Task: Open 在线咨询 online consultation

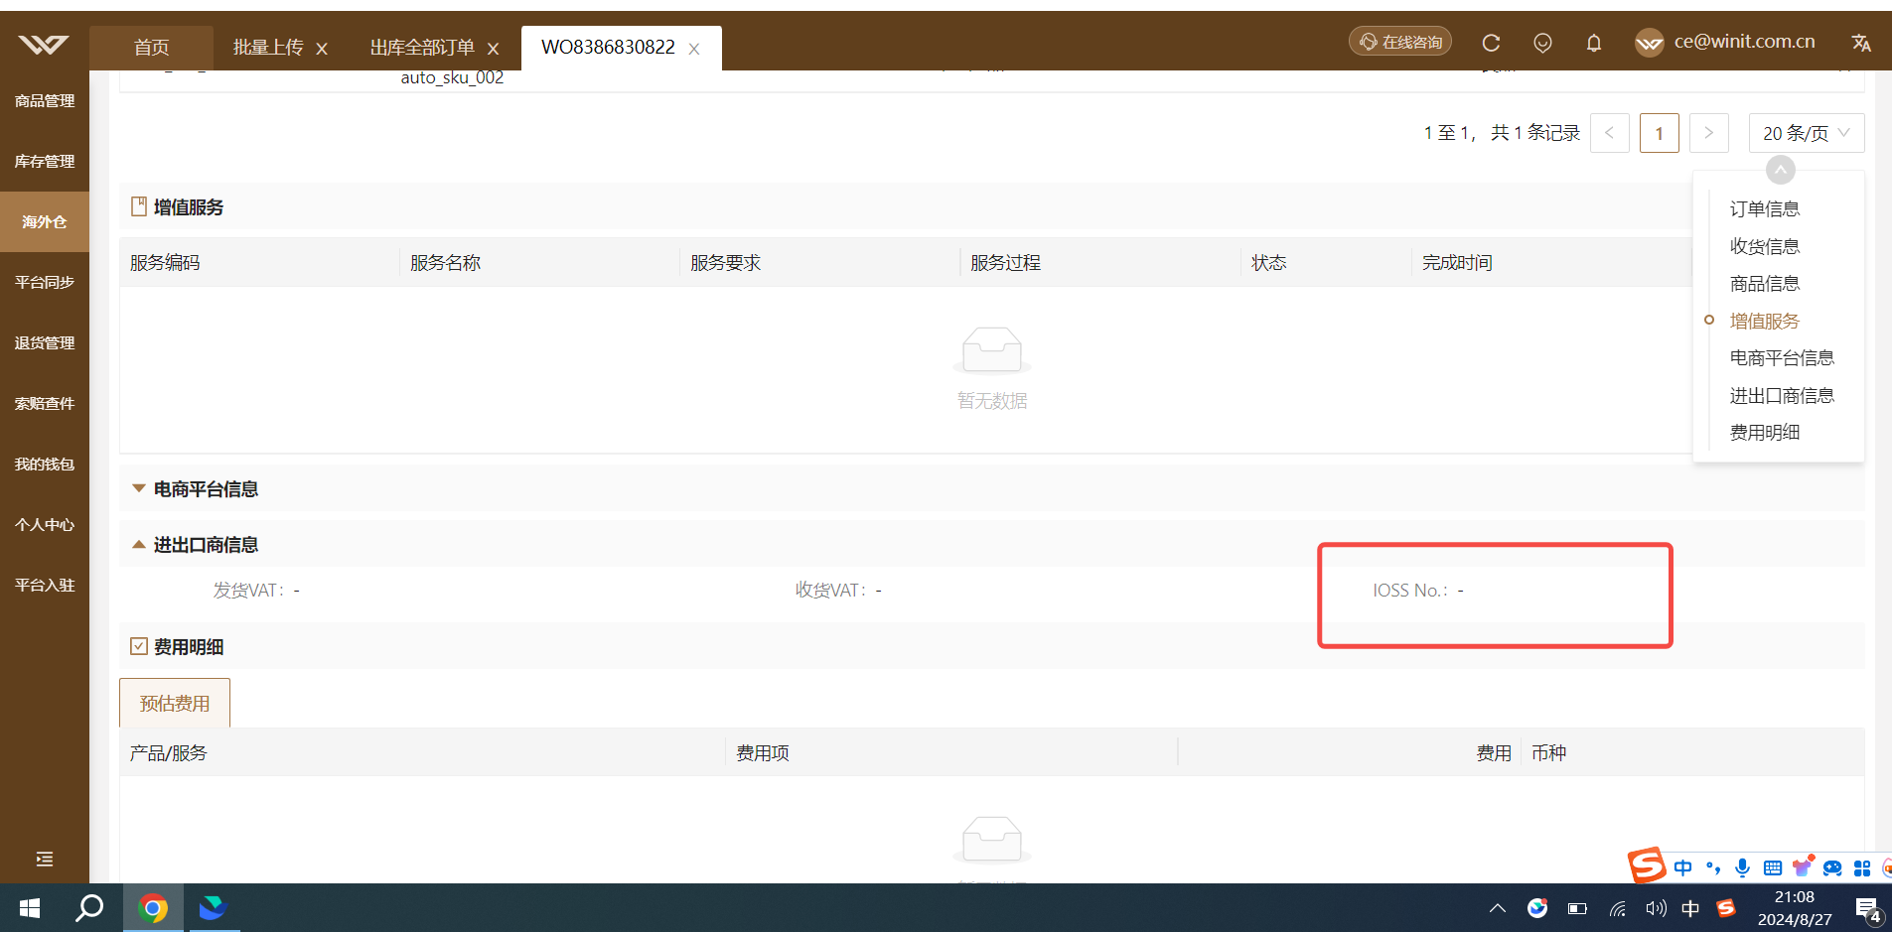Action: pyautogui.click(x=1400, y=42)
